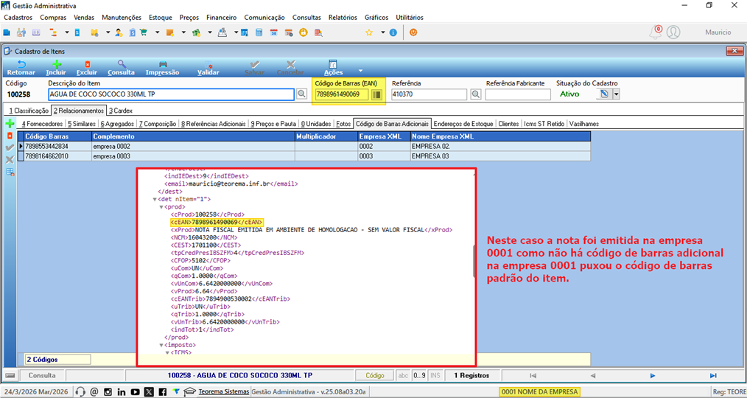Click magnifier search next to Descrição do Item

tap(301, 94)
